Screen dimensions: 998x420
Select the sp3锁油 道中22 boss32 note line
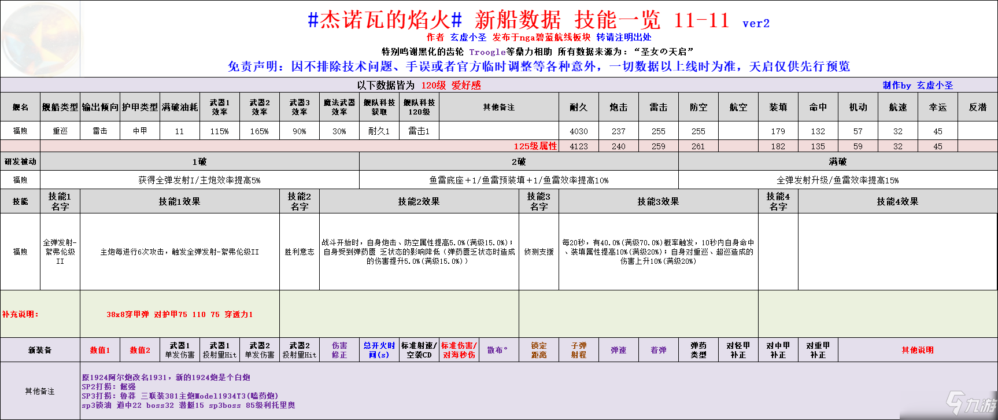pyautogui.click(x=188, y=405)
